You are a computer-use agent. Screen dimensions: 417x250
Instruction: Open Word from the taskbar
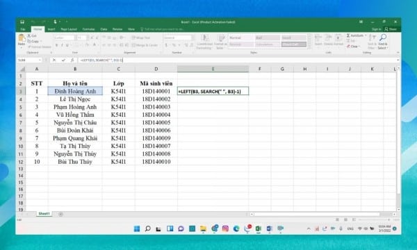click(x=269, y=228)
